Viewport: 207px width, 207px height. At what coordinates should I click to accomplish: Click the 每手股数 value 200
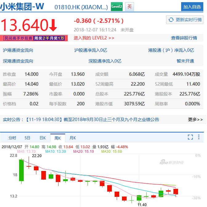point(81,104)
